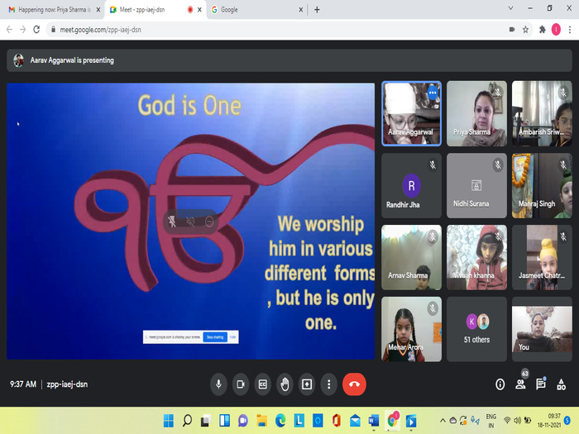Launch Microsoft Edge from the taskbar
Screen dimensions: 579x434
280,420
